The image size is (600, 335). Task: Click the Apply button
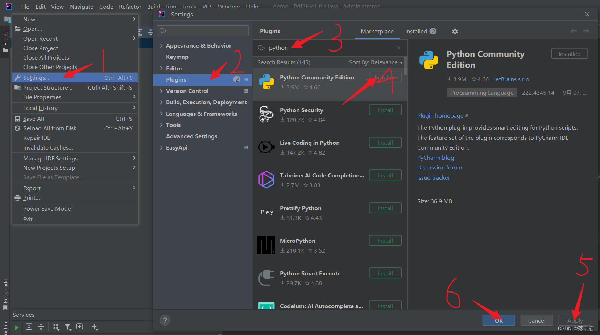point(575,320)
